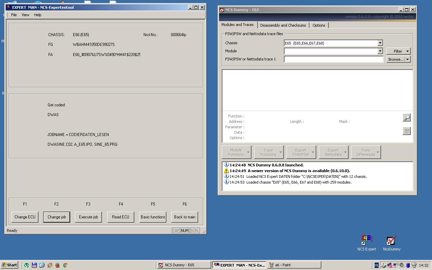This screenshot has height=270, width=432.
Task: Launch Firefox from the quick launch bar
Action: pyautogui.click(x=57, y=265)
